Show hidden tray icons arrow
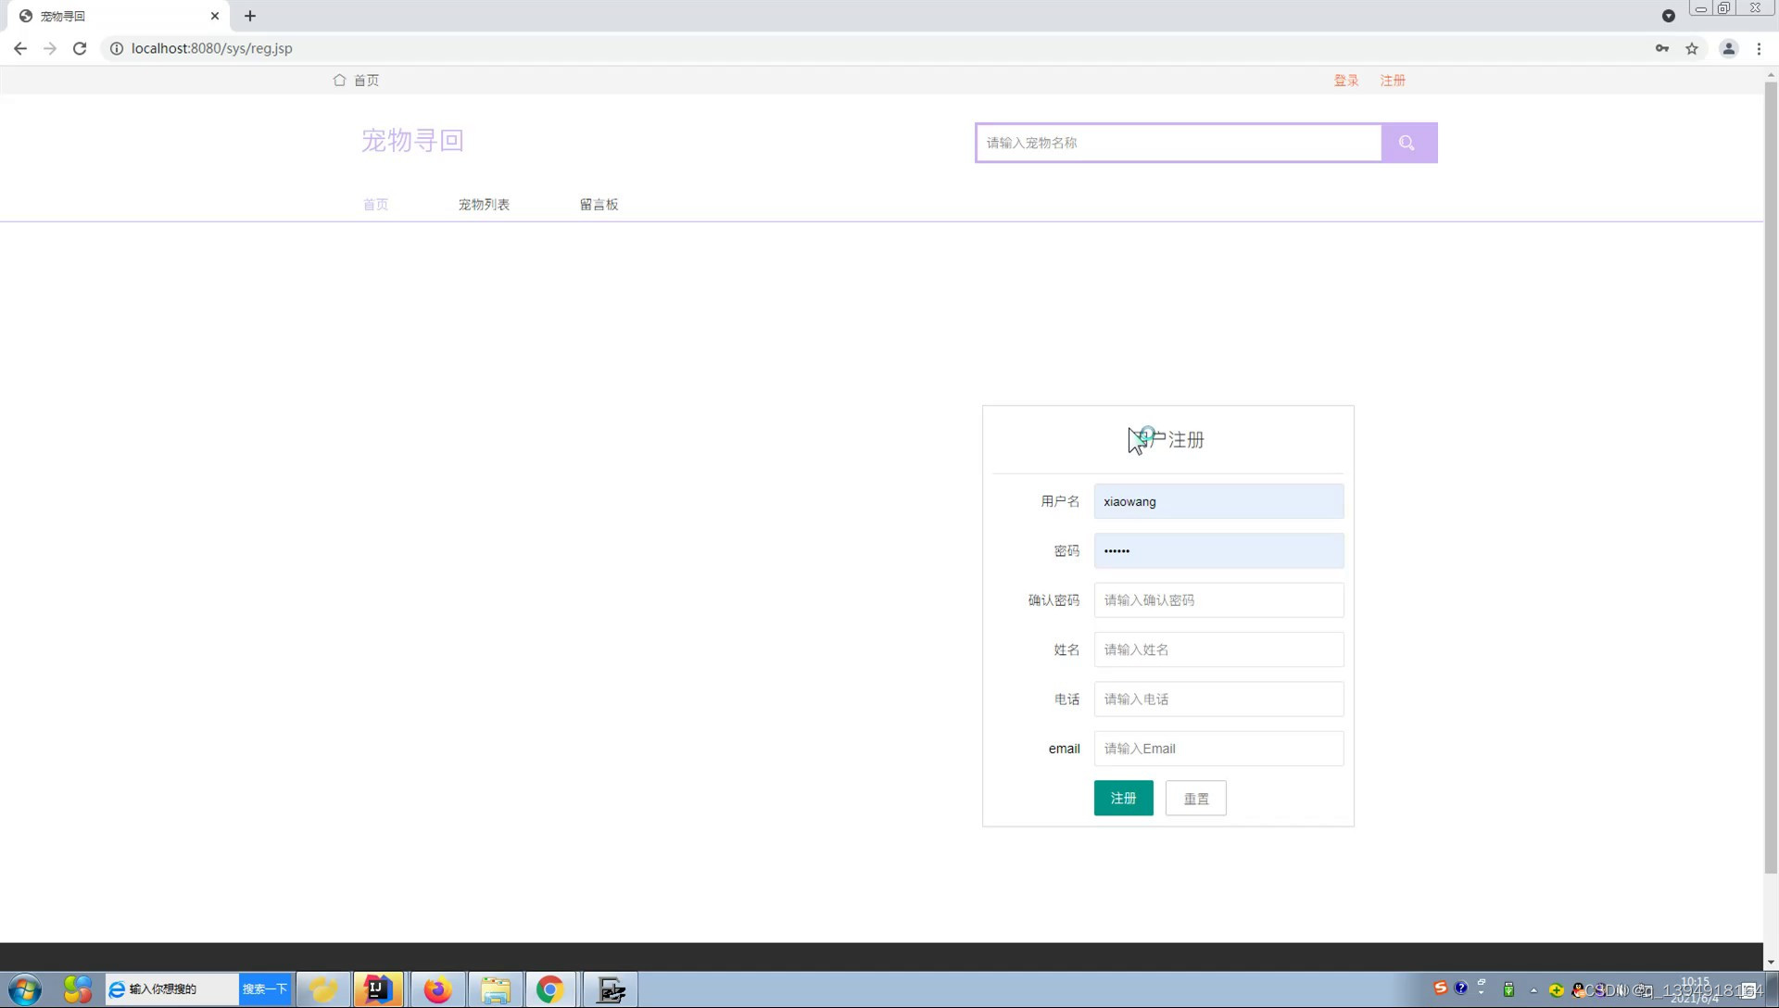This screenshot has height=1008, width=1779. pos(1533,990)
